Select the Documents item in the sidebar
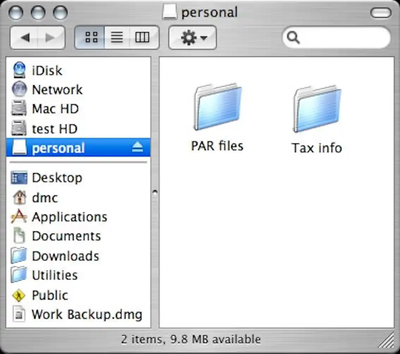Image resolution: width=400 pixels, height=354 pixels. click(19, 236)
